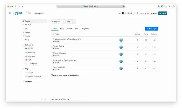This screenshot has height=109, width=182.
Task: Expand the More sidebar item
Action: tap(26, 40)
